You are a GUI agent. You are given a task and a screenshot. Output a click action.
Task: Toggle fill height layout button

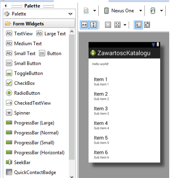pos(93,25)
